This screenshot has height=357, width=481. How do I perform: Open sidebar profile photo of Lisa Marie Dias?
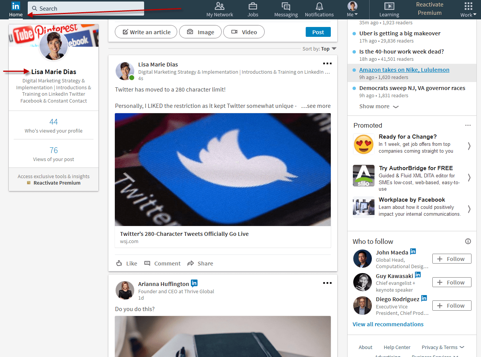click(x=54, y=46)
